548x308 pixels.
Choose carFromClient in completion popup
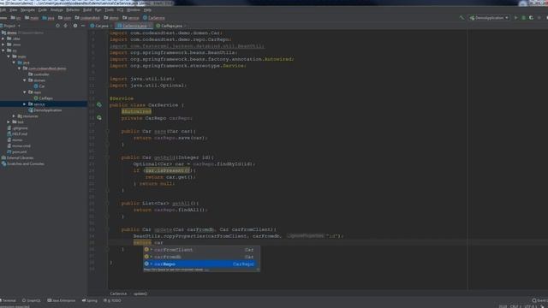pyautogui.click(x=201, y=250)
